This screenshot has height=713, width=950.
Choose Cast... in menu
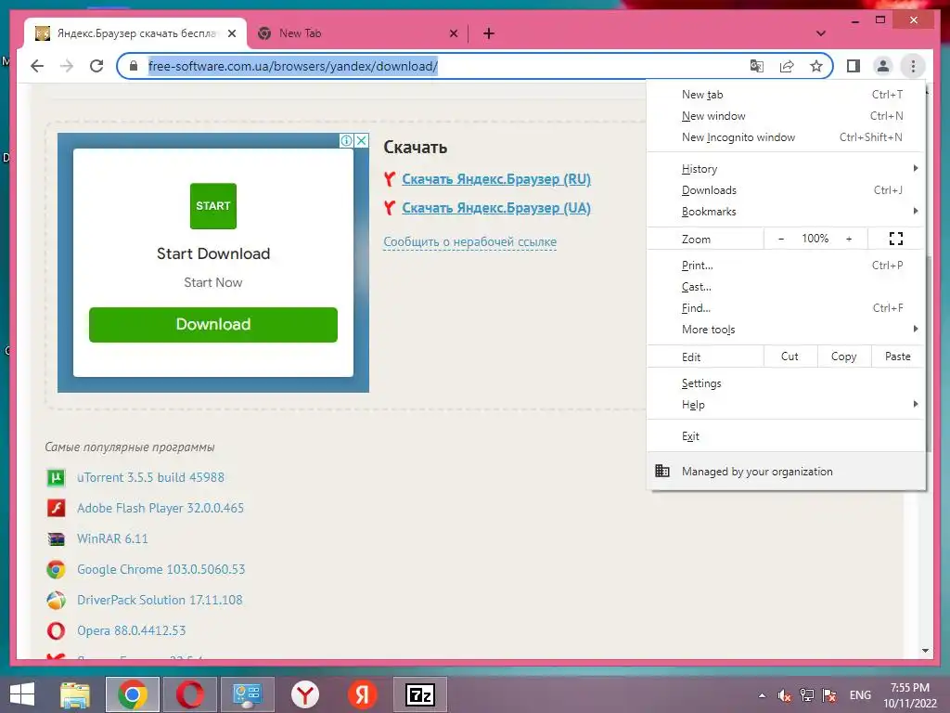[787, 287]
